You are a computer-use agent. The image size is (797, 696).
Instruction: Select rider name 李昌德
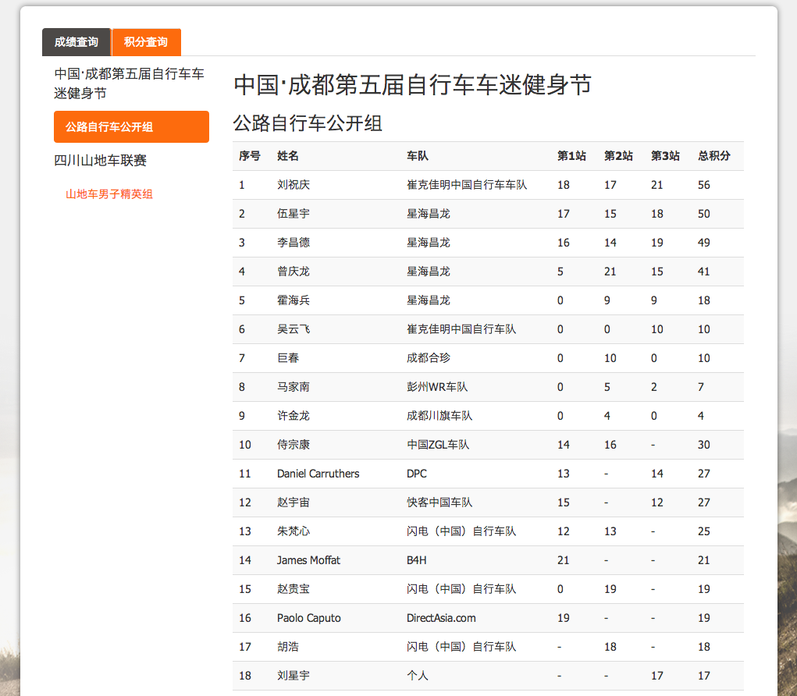[x=294, y=243]
